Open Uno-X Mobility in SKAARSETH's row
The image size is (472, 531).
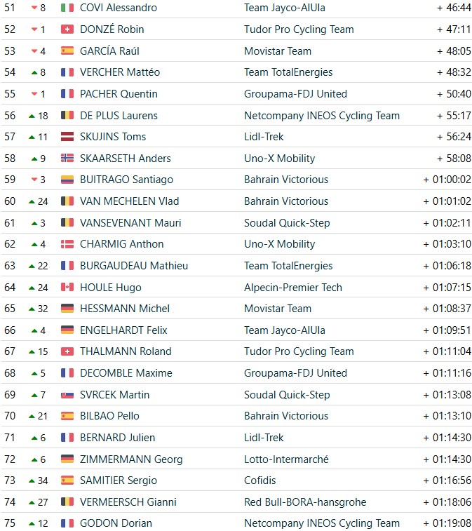(279, 158)
